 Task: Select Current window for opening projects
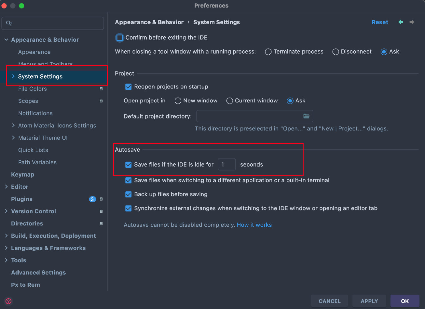point(229,101)
